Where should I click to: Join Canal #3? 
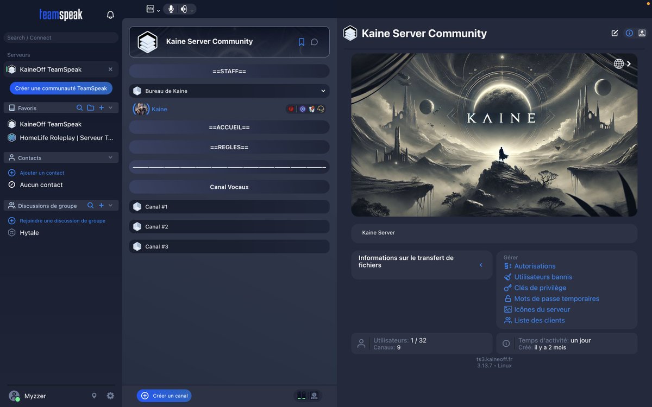[x=229, y=246]
